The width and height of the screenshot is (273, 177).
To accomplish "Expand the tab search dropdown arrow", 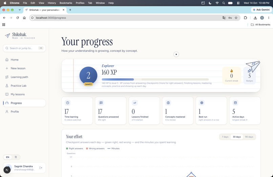I will [x=20, y=10].
